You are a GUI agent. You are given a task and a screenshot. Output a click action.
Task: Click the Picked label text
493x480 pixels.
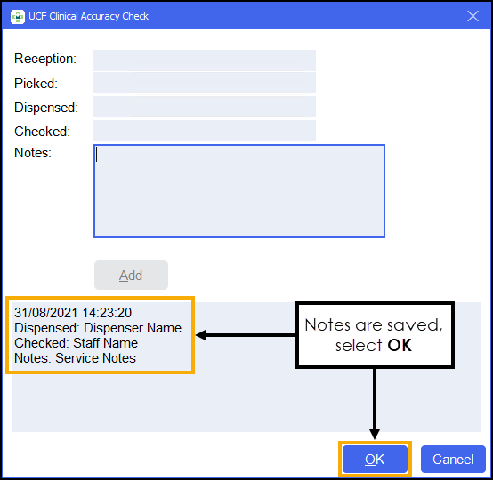click(x=36, y=84)
